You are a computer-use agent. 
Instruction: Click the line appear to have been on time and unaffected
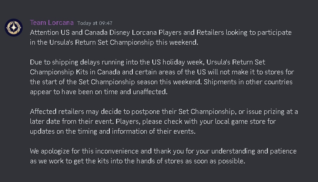pyautogui.click(x=99, y=92)
